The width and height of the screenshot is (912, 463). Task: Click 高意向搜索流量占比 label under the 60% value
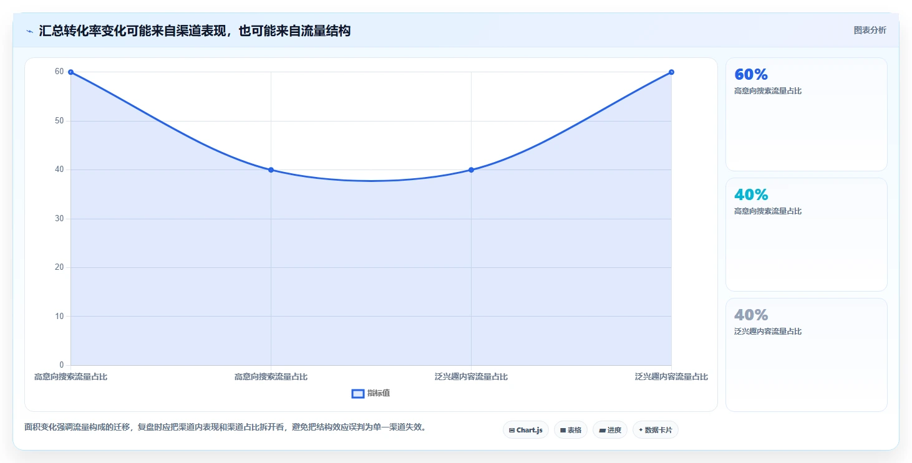pos(768,91)
